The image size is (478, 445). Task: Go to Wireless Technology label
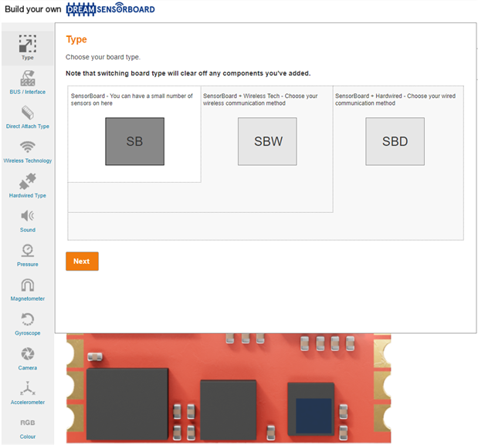click(28, 160)
